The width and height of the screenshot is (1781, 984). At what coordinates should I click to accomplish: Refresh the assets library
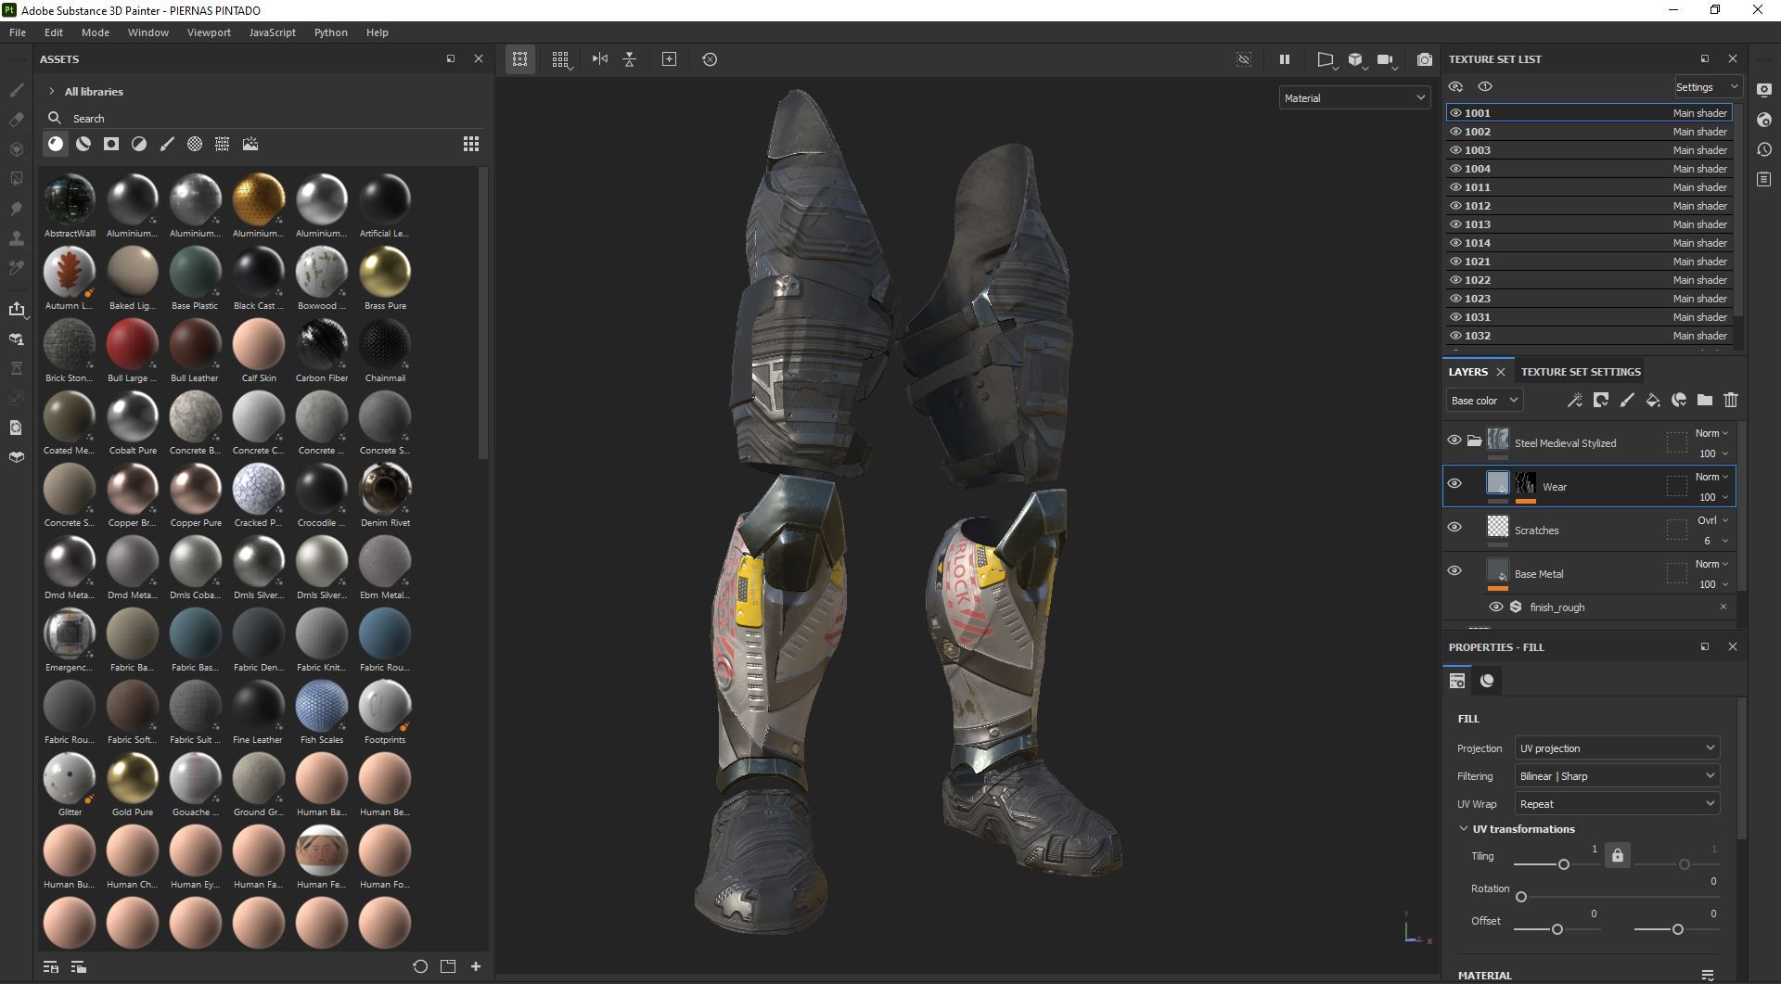420,966
